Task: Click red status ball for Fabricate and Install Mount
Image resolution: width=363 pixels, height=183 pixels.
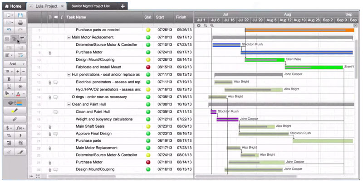Action: [x=148, y=67]
